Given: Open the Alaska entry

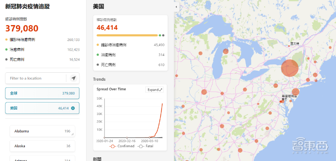Looking at the screenshot, I should click(x=42, y=146).
